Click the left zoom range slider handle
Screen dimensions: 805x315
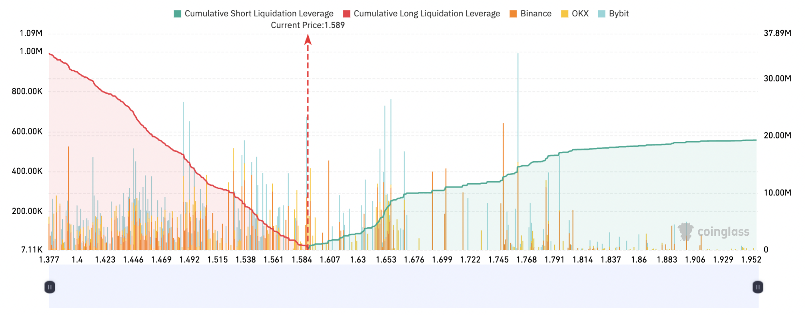click(50, 287)
